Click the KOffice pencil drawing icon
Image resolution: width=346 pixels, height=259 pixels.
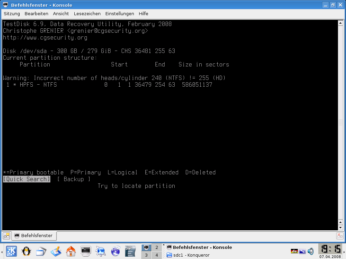tap(56, 251)
